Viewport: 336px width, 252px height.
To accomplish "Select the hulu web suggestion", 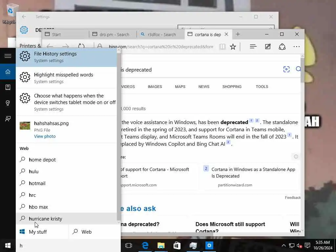I will click(66, 171).
